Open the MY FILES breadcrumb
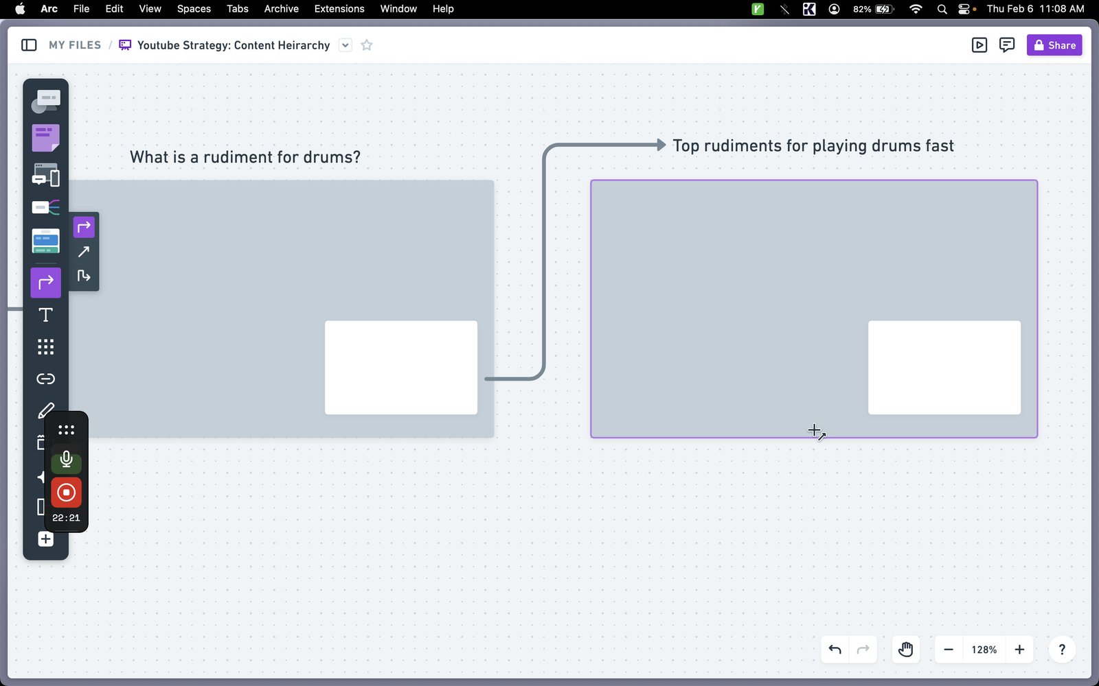Image resolution: width=1099 pixels, height=686 pixels. click(75, 45)
